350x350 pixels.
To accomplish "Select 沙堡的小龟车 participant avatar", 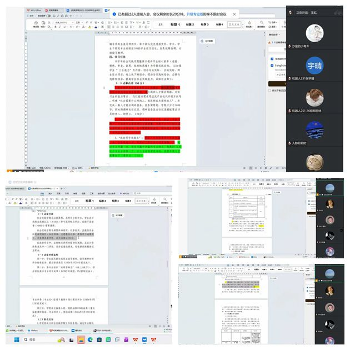I will pyautogui.click(x=314, y=34).
